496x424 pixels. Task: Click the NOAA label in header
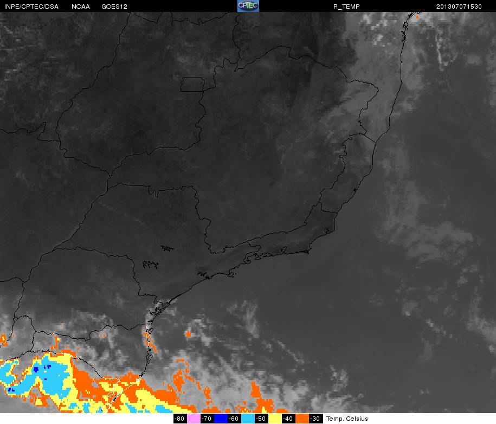click(81, 7)
